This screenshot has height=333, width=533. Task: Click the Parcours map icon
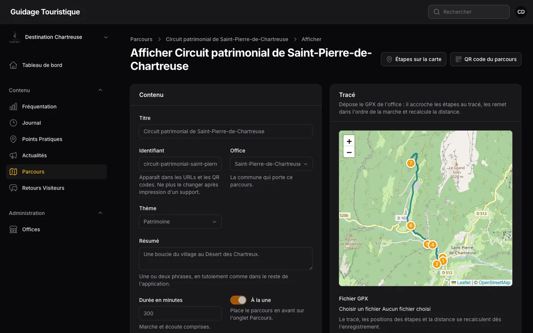coord(13,172)
